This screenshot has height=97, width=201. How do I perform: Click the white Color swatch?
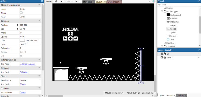(x=22, y=40)
